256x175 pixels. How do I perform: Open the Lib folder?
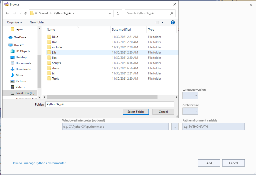coord(53,52)
